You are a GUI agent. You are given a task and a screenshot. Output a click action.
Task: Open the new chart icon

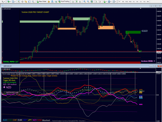pyautogui.click(x=8, y=2)
